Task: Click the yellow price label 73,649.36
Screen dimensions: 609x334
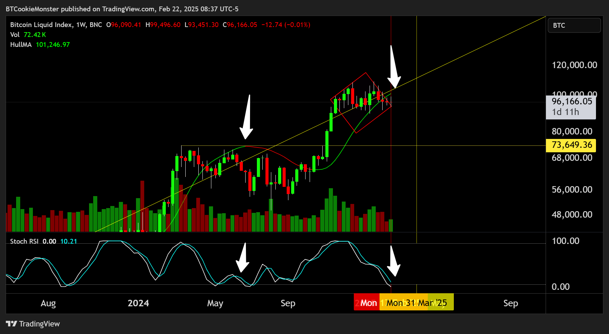Action: 571,145
